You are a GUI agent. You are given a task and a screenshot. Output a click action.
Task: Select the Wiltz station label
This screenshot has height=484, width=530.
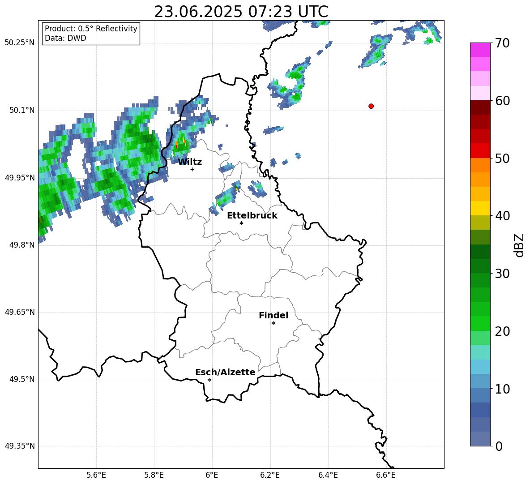[190, 162]
